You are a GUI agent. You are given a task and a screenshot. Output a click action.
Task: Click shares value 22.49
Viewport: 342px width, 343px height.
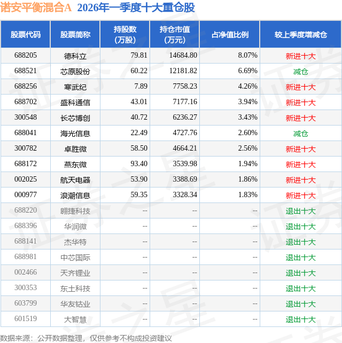[x=139, y=132]
